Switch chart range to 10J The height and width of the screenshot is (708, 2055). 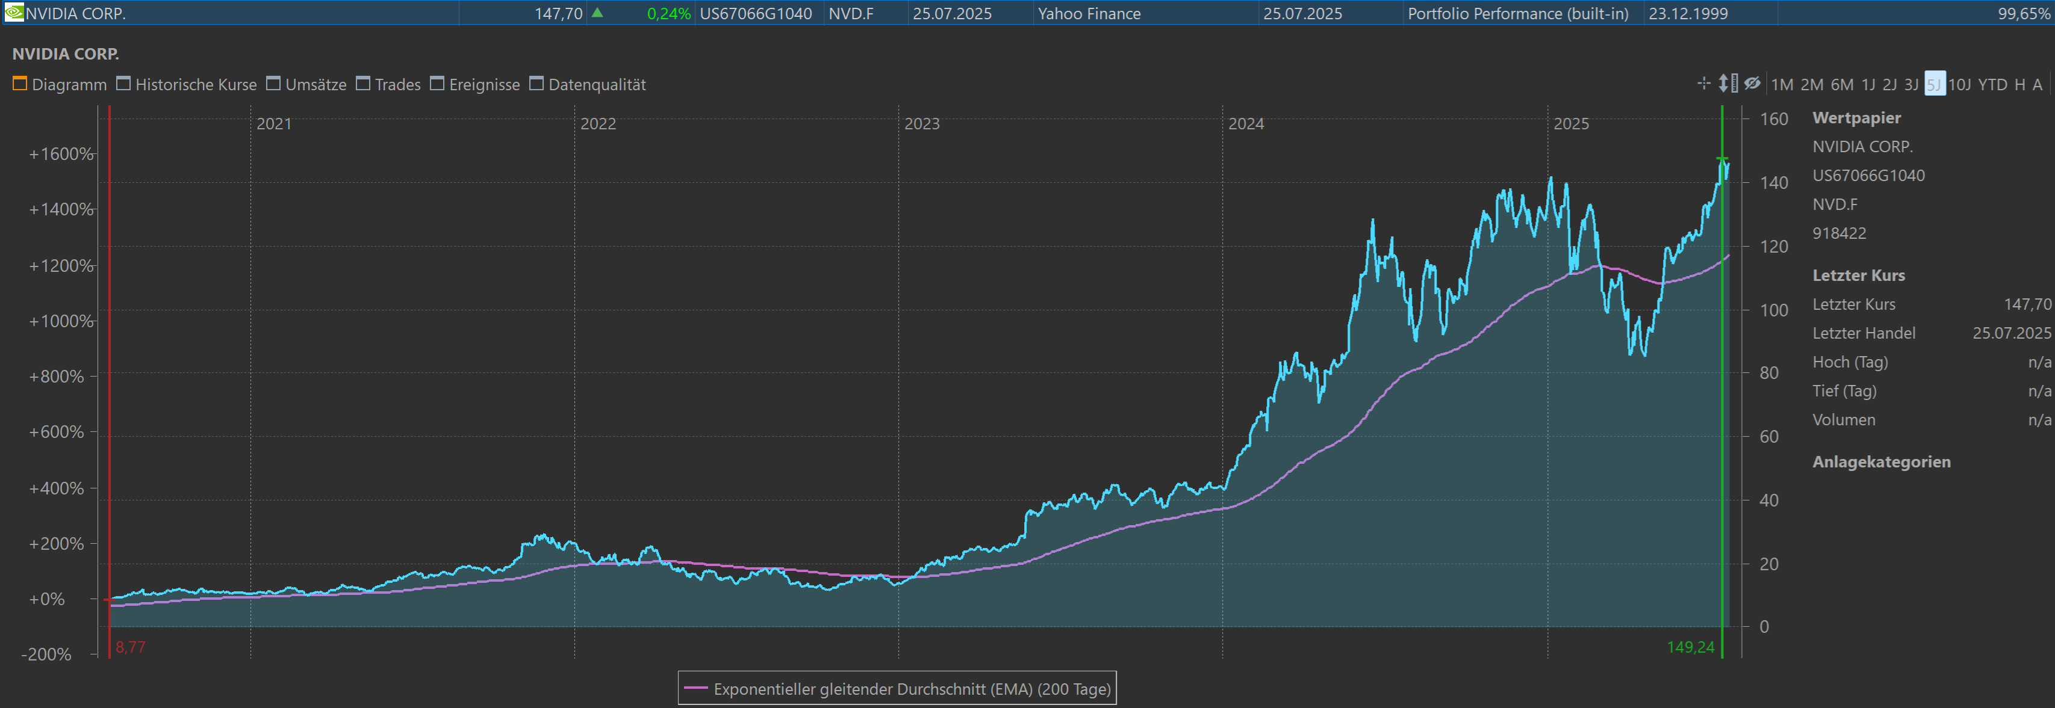tap(1959, 84)
